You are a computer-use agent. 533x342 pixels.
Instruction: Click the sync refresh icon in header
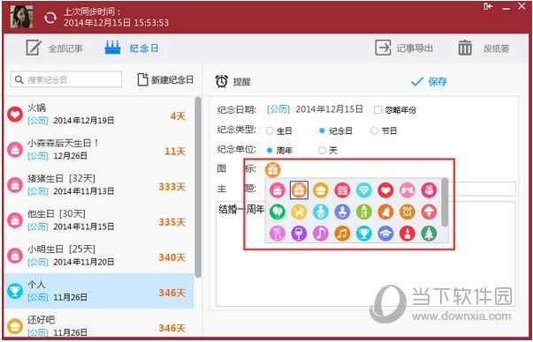click(x=50, y=18)
